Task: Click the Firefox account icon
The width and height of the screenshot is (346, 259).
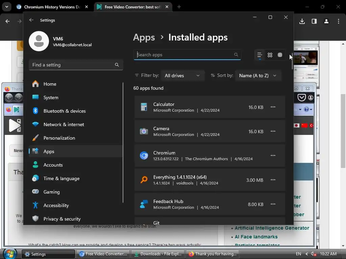Action: (x=311, y=97)
